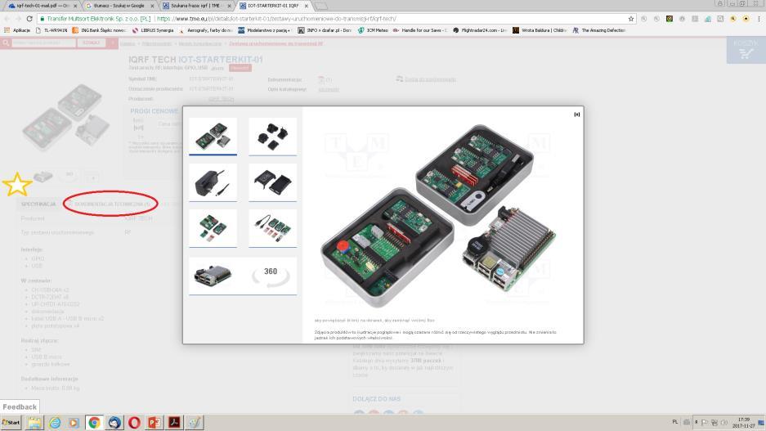Open PowerPoint from the taskbar

(x=155, y=423)
